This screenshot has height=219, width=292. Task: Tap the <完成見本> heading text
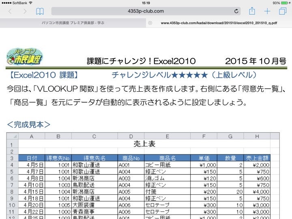pyautogui.click(x=29, y=124)
